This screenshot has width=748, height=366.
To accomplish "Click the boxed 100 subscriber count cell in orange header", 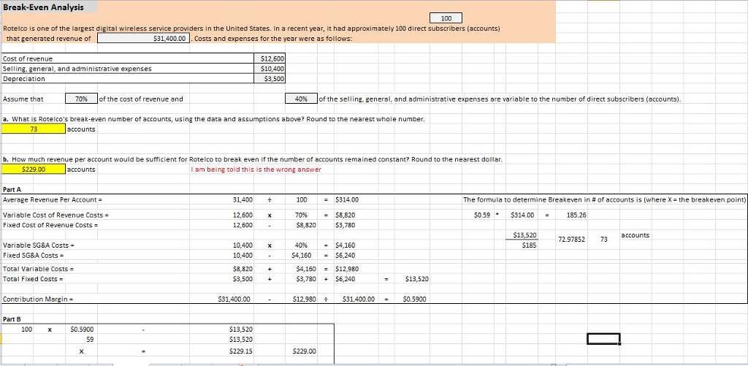I will coord(446,18).
